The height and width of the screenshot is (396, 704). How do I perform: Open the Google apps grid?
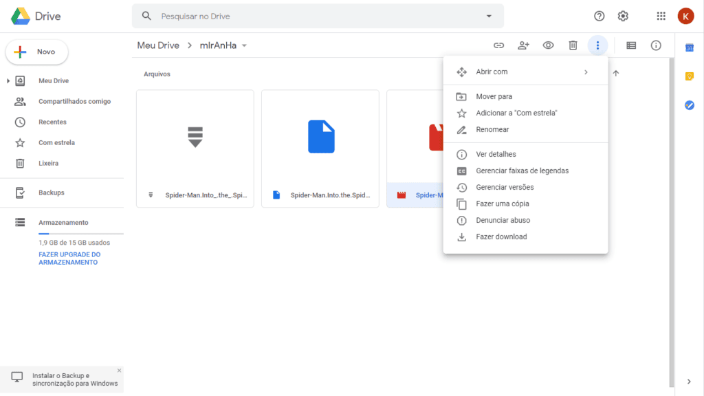661,16
